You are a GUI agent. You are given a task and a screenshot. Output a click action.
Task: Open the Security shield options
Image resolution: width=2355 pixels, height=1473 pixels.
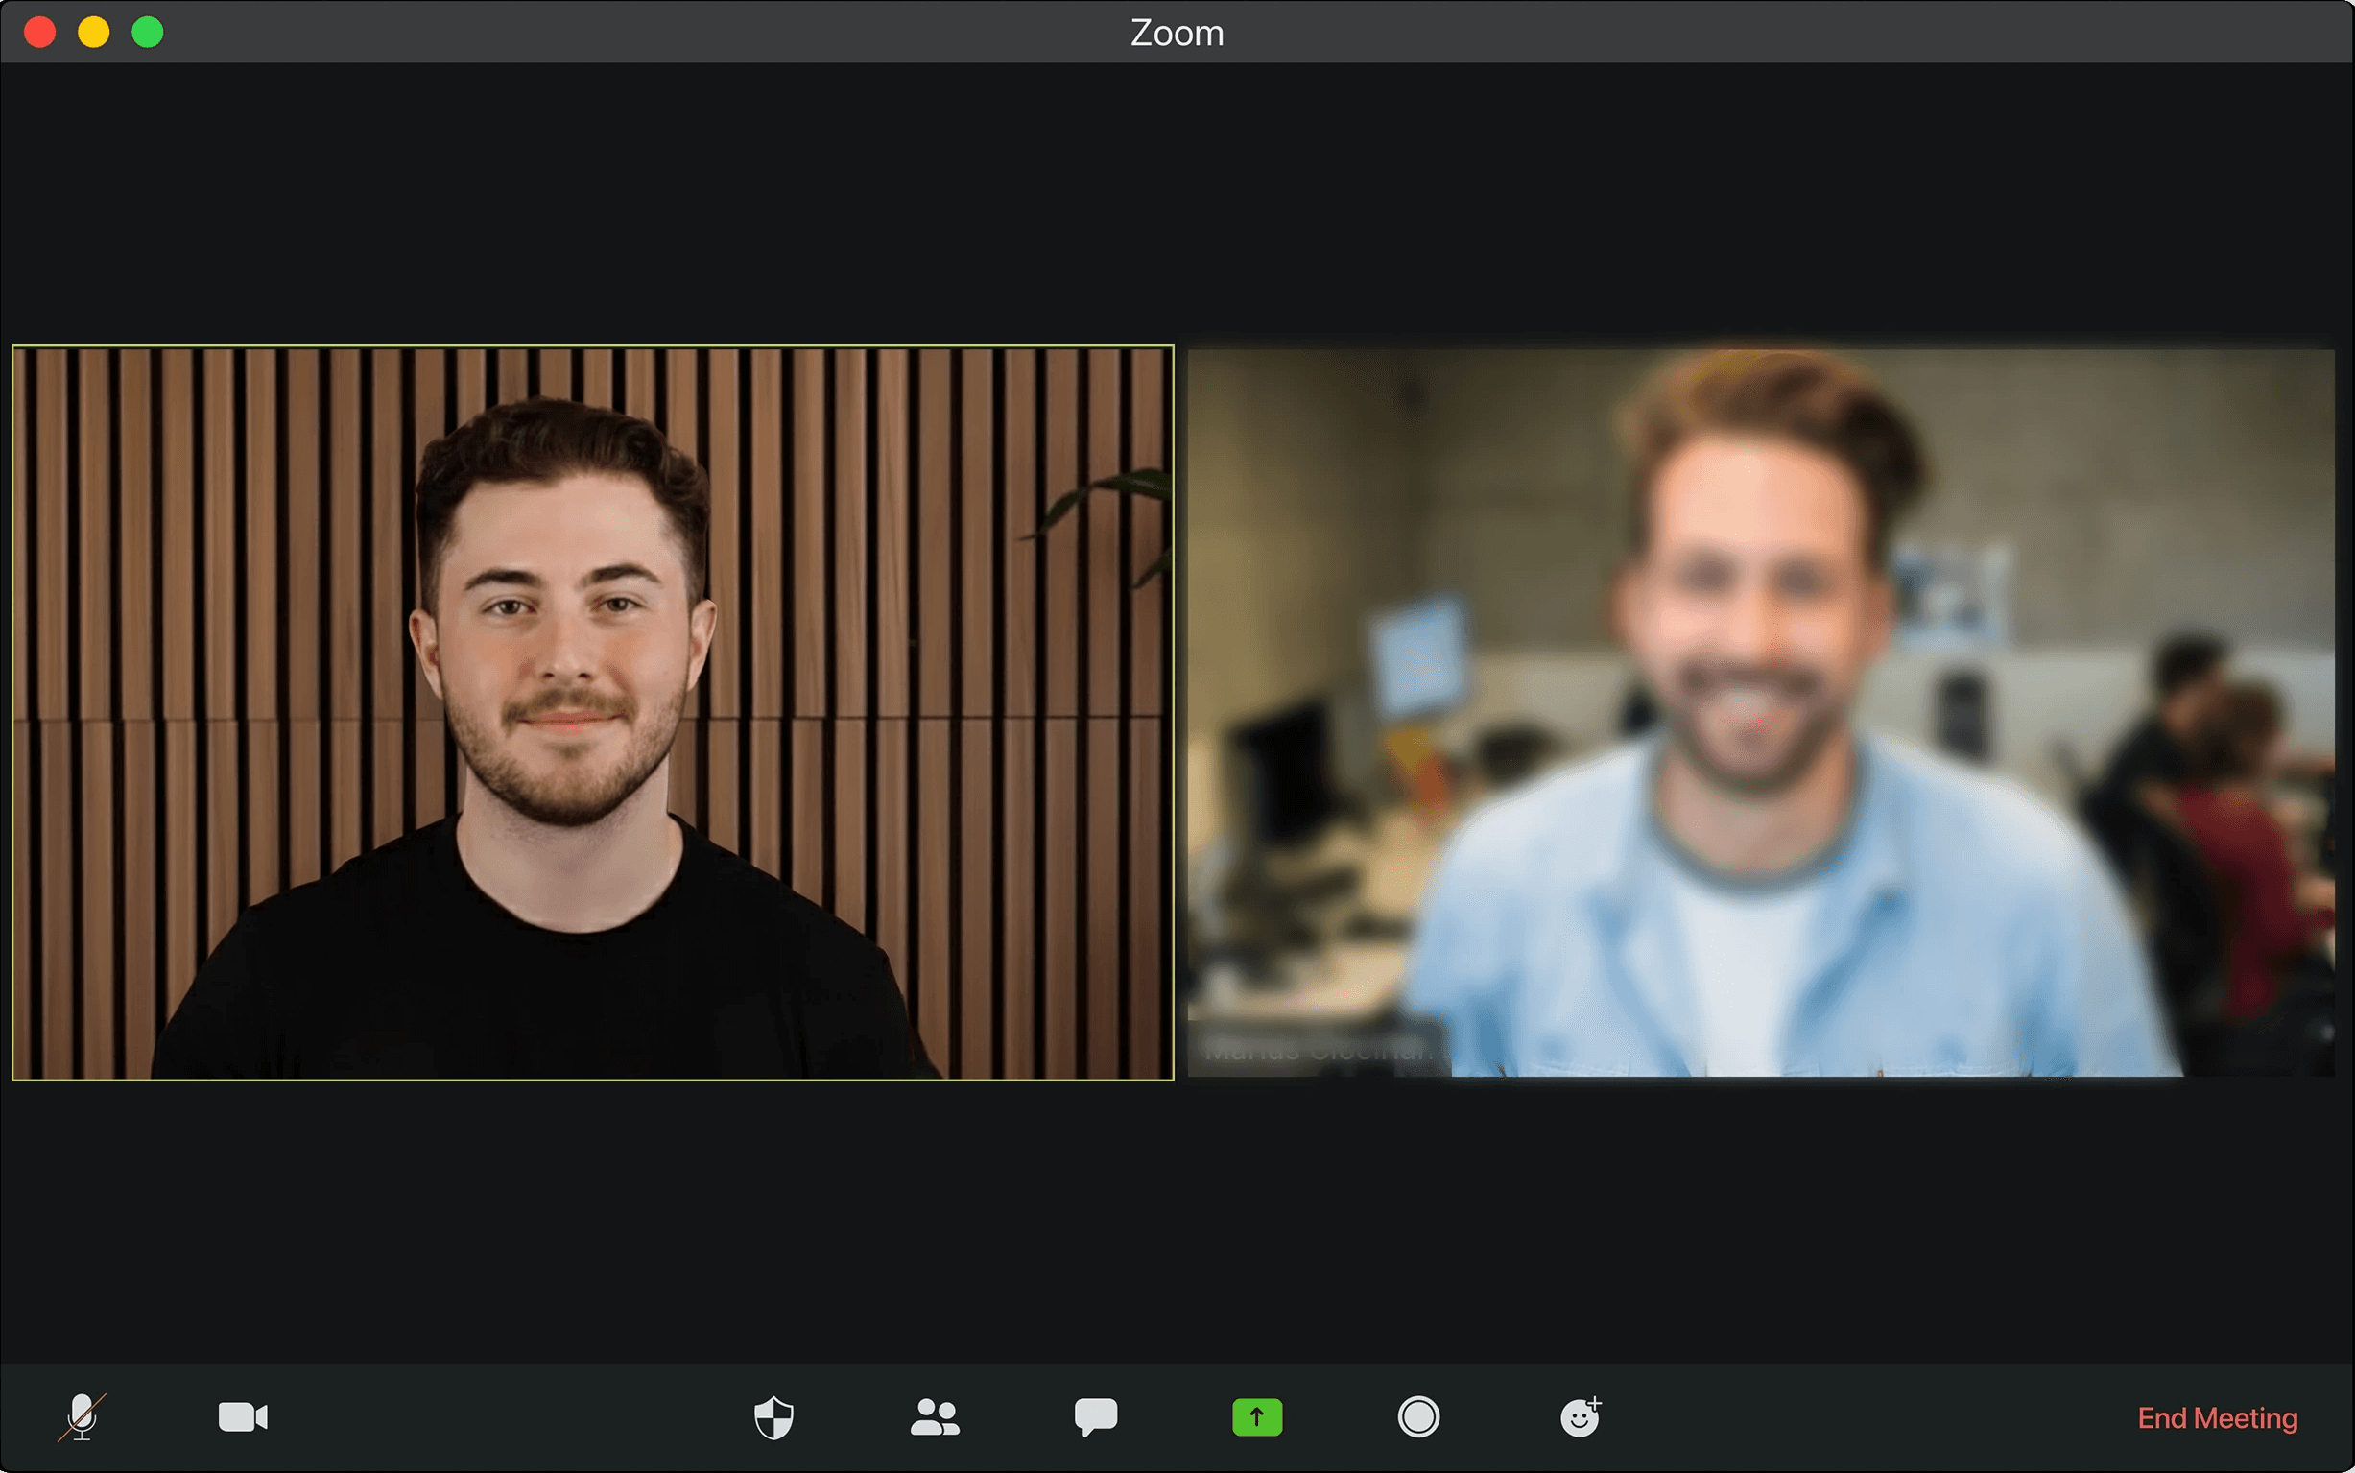[x=773, y=1416]
